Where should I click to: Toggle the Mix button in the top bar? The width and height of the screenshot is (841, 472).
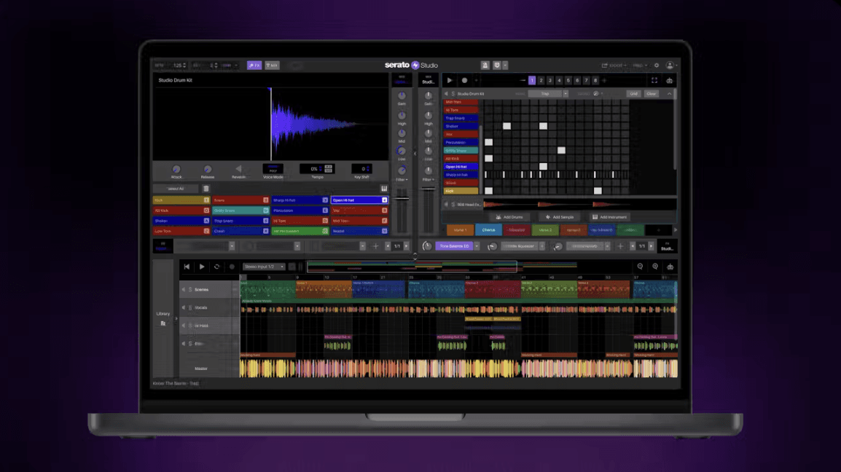click(272, 66)
